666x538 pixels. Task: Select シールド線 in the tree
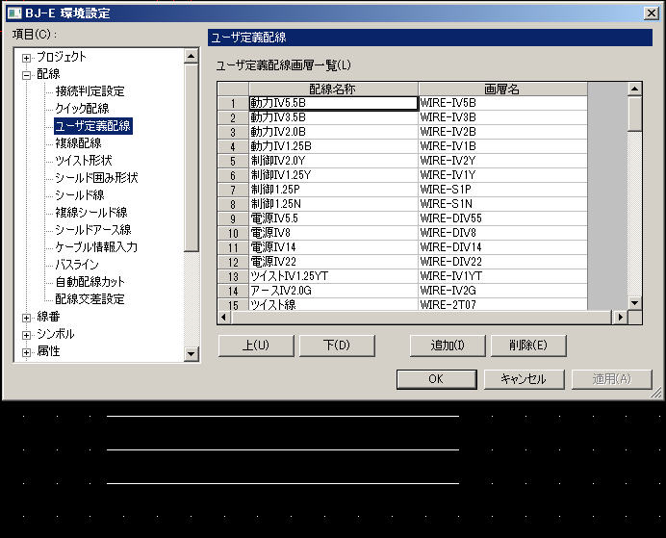[x=80, y=195]
